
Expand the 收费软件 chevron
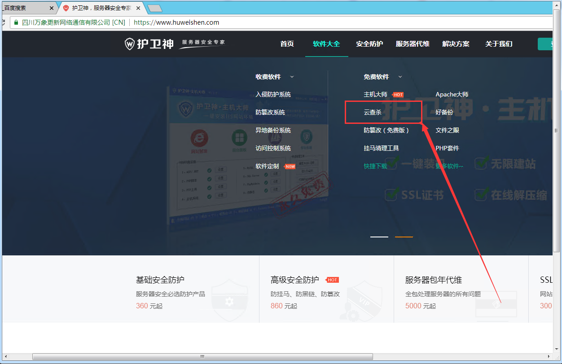(292, 77)
